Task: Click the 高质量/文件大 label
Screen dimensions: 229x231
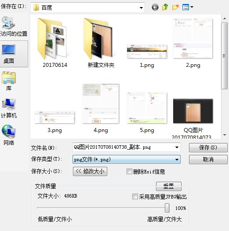Action: pos(164,219)
